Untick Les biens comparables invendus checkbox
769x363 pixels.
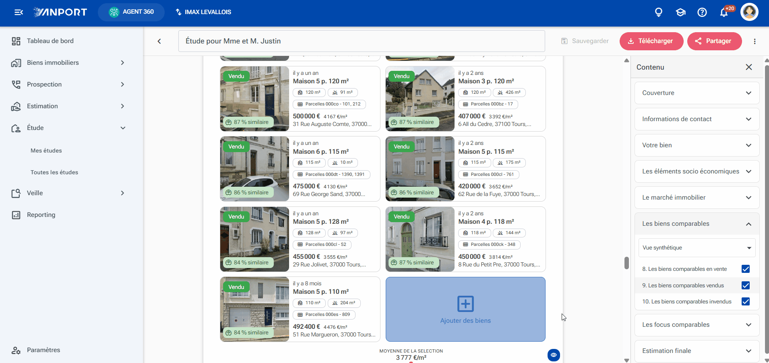(746, 301)
